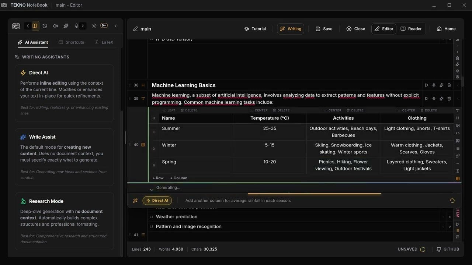This screenshot has width=472, height=265.
Task: Expand Pattern and image recognition item arrow
Action: click(x=450, y=227)
